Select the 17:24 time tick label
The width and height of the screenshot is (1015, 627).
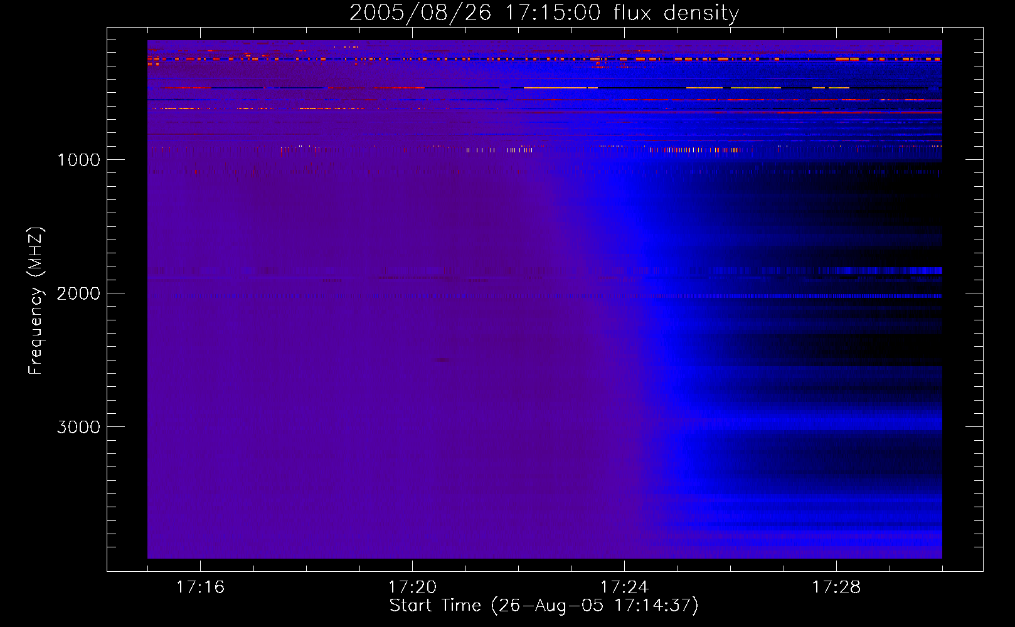(x=624, y=587)
